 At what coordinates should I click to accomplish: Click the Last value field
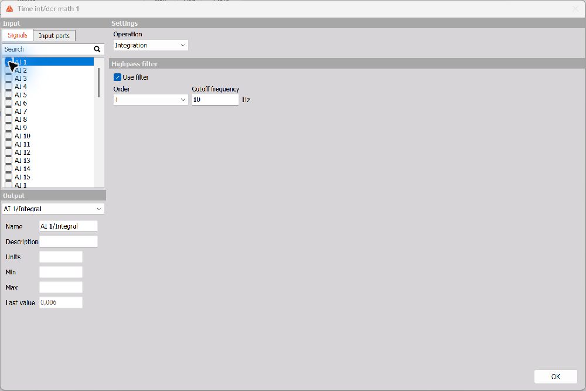click(x=61, y=302)
